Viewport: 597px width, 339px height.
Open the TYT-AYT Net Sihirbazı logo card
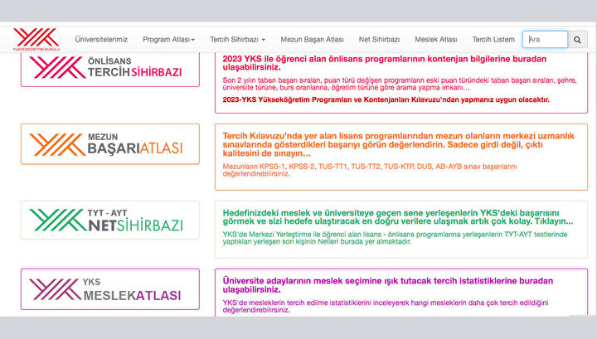(x=110, y=220)
